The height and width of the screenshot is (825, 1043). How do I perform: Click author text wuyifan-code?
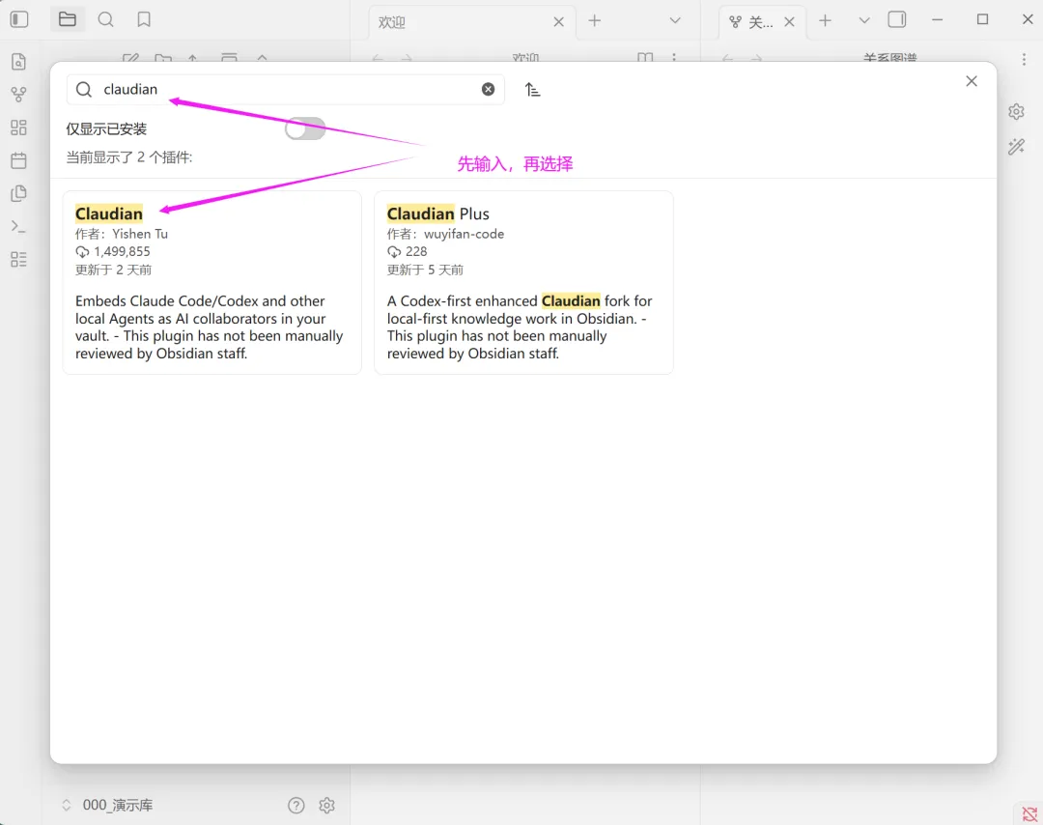(465, 234)
